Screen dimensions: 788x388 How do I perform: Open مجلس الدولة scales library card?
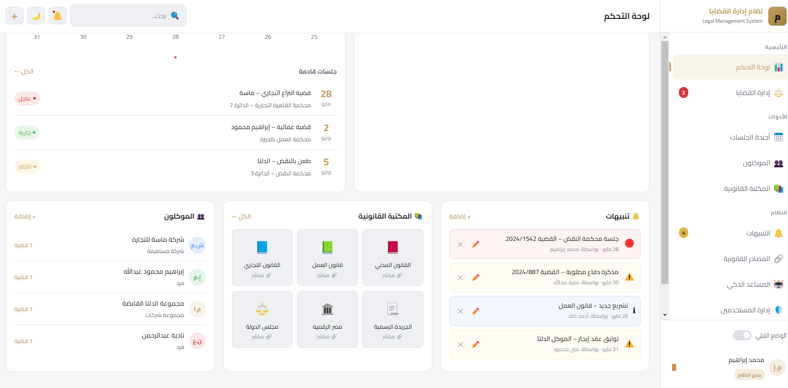click(262, 319)
